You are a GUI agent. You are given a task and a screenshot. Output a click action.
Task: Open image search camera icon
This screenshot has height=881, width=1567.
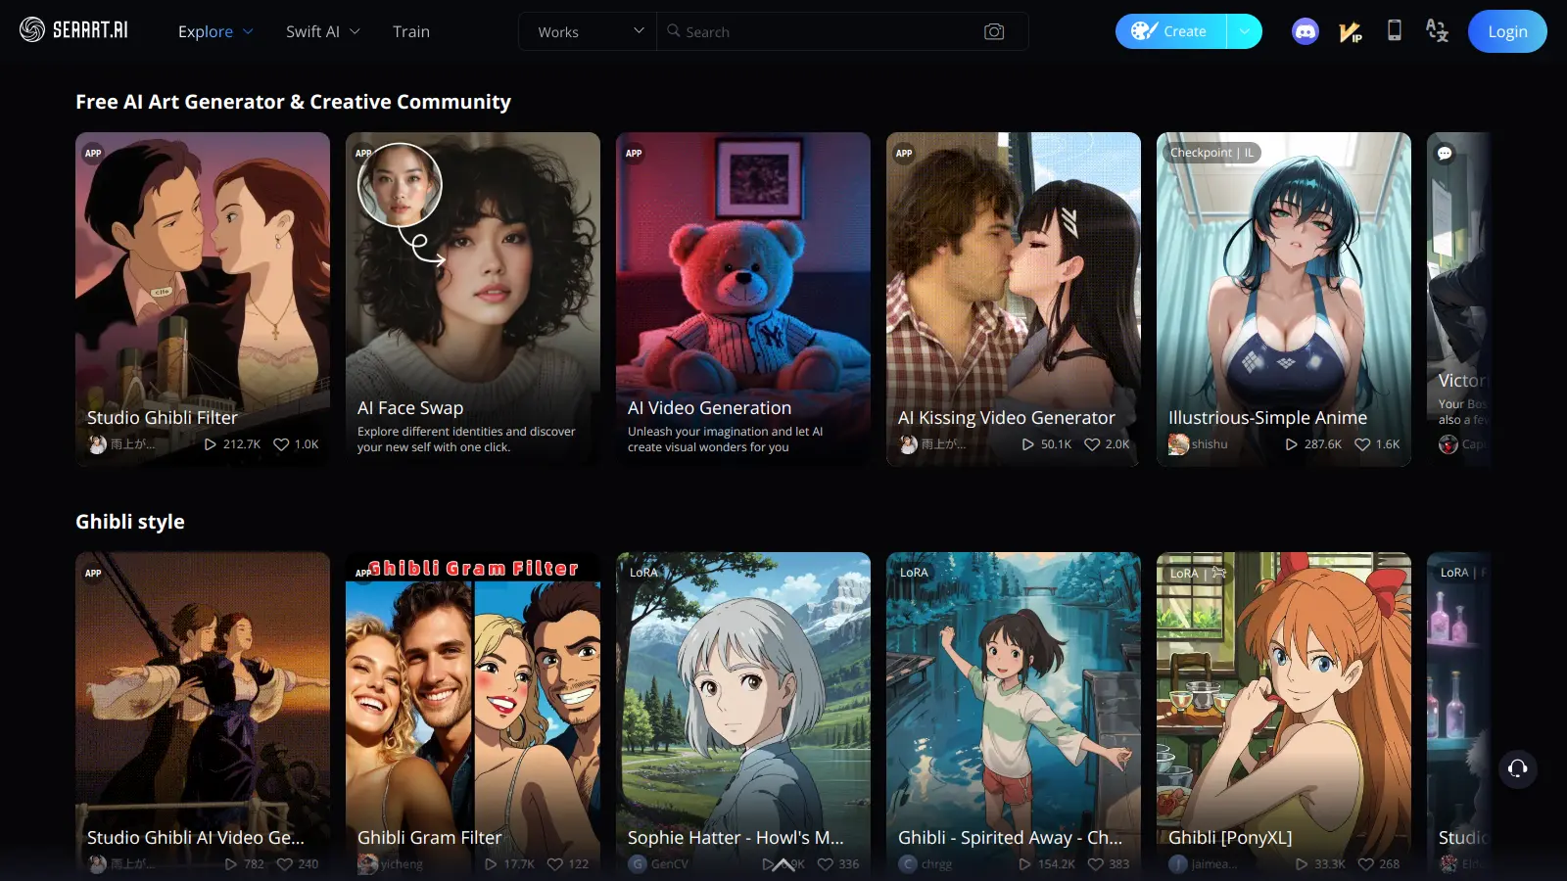tap(993, 31)
